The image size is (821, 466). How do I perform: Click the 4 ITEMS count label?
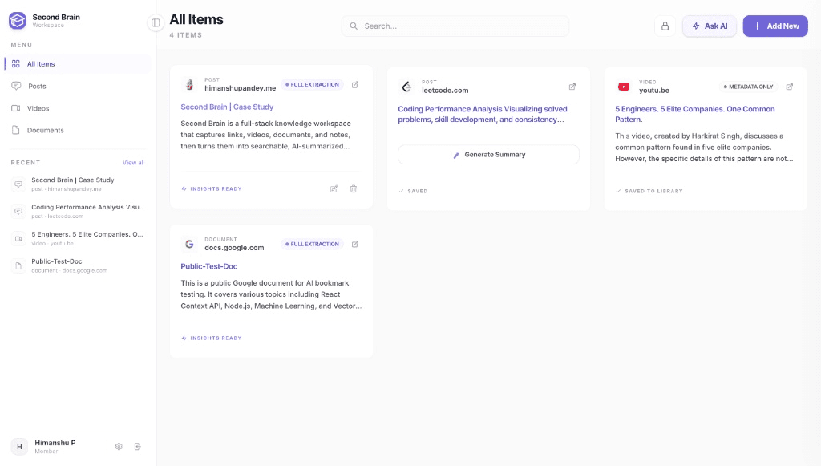click(186, 35)
